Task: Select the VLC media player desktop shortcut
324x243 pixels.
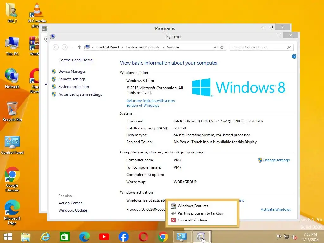Action: click(x=37, y=15)
